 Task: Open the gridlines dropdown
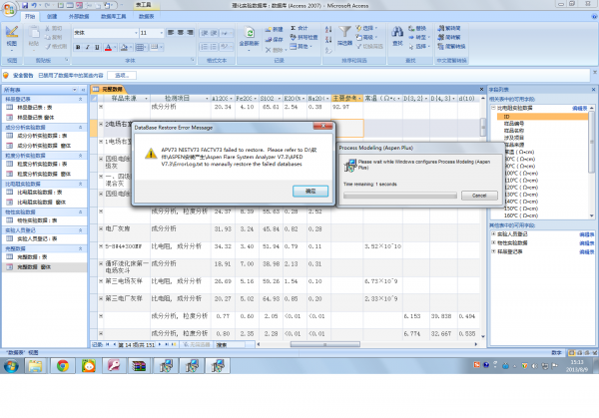pyautogui.click(x=147, y=47)
